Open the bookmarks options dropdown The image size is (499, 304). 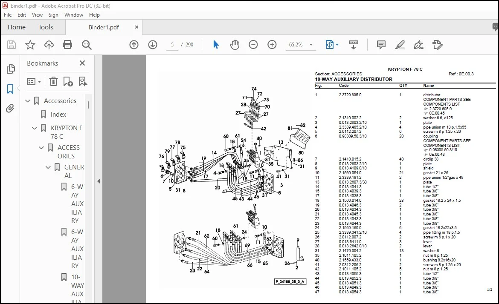pos(34,82)
